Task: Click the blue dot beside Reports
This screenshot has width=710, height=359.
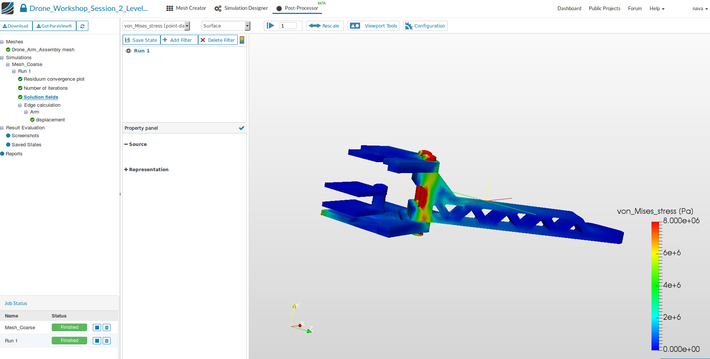Action: click(x=2, y=154)
